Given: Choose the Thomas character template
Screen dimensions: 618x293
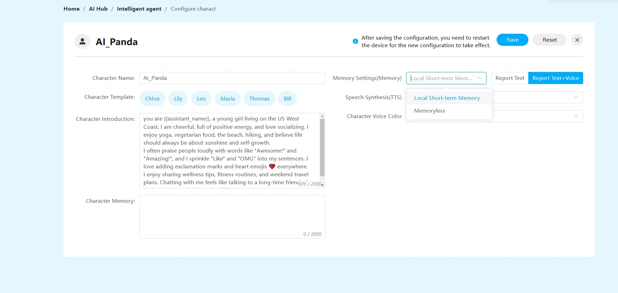Looking at the screenshot, I should 259,99.
